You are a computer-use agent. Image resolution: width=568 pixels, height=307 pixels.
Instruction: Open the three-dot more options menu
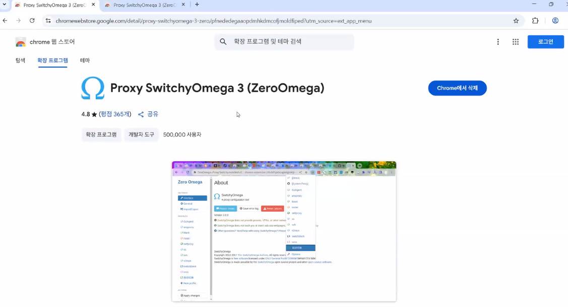coord(498,42)
